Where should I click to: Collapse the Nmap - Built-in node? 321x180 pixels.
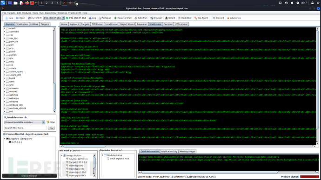tap(62, 155)
